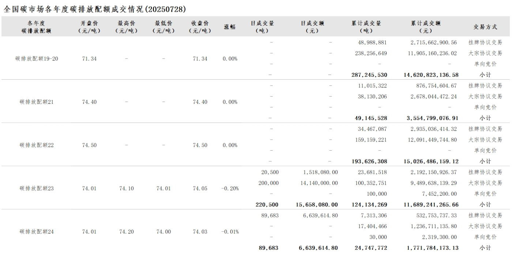Select the 碳排放配额24 row label

pos(37,232)
